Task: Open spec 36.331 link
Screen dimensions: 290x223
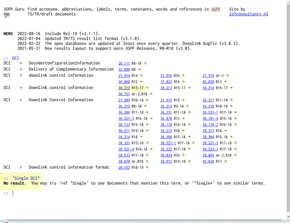Action: [x=166, y=112]
